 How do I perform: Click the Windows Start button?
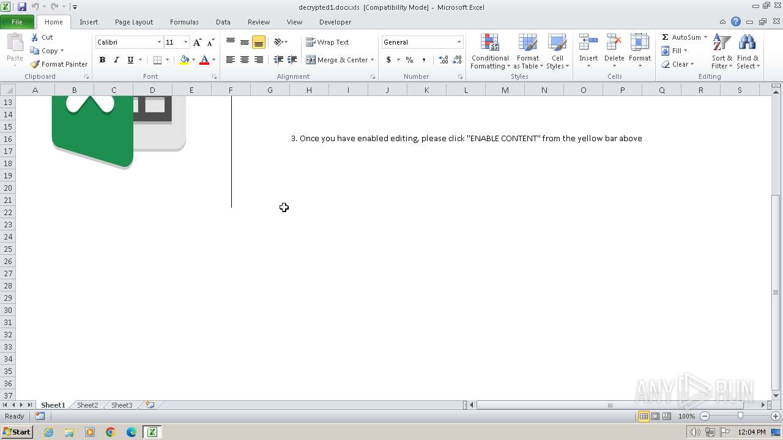[x=17, y=432]
